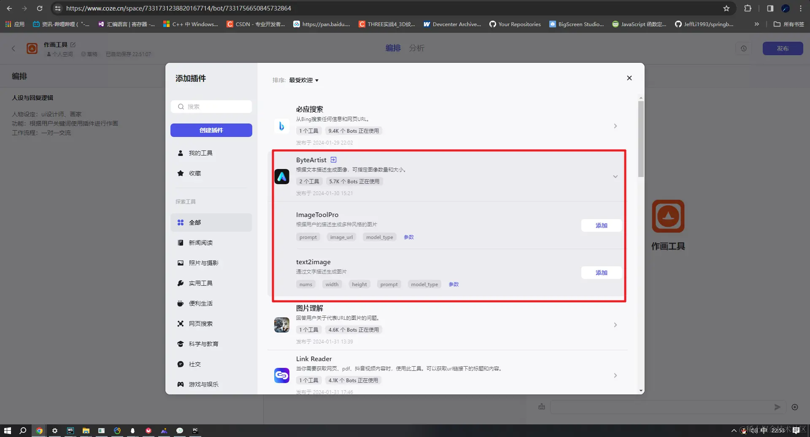Click the 9.4K 个 Bots 正在使用 tag

(x=354, y=131)
